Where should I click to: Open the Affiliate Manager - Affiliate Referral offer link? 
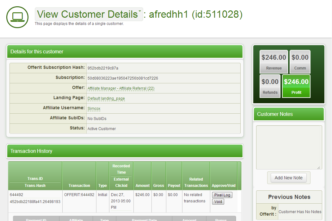(121, 88)
